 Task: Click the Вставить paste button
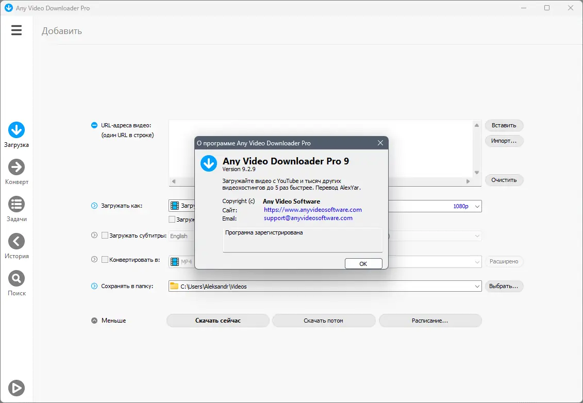504,125
